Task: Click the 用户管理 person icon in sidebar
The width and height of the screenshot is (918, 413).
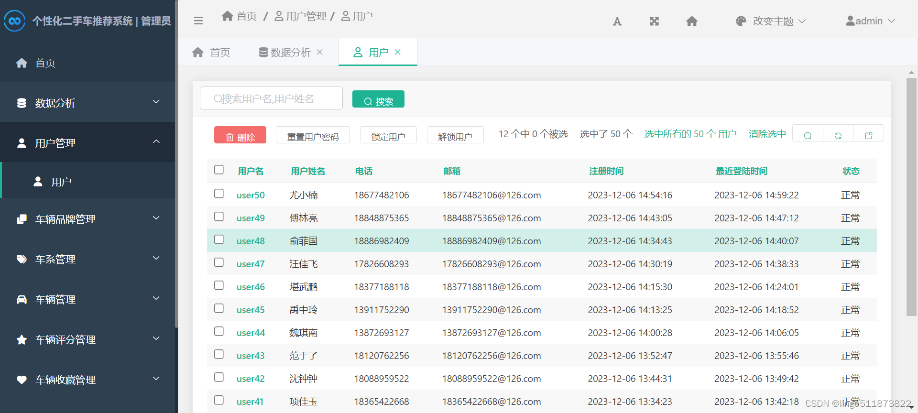Action: (x=22, y=143)
